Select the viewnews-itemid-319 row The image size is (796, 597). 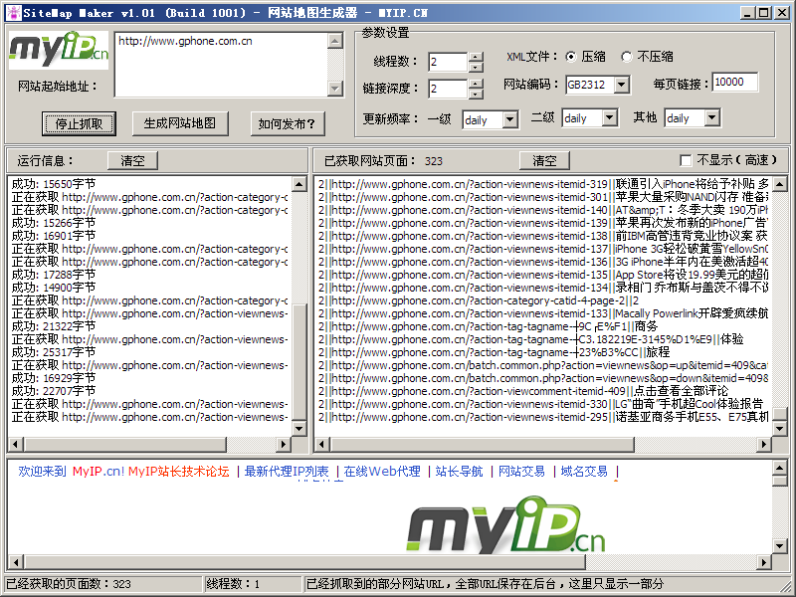click(x=542, y=184)
